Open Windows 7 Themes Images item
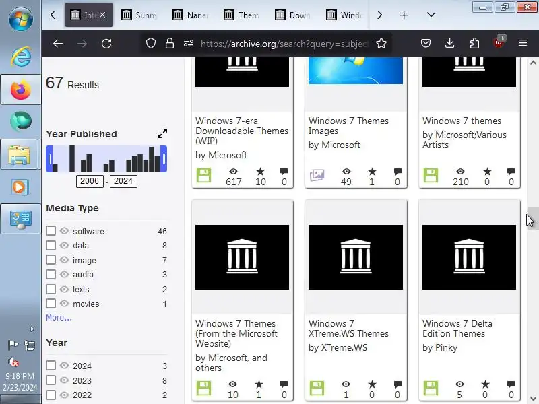539x404 pixels. 348,125
